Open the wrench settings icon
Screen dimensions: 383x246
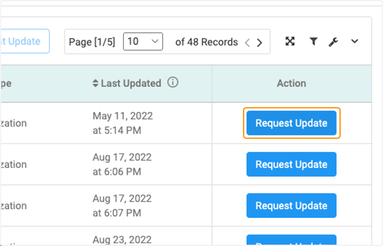[x=333, y=42]
